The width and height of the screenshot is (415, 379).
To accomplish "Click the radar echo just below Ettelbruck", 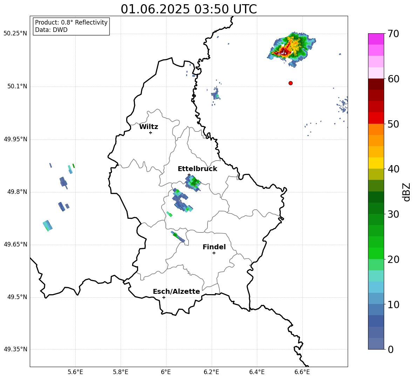I will click(x=193, y=183).
